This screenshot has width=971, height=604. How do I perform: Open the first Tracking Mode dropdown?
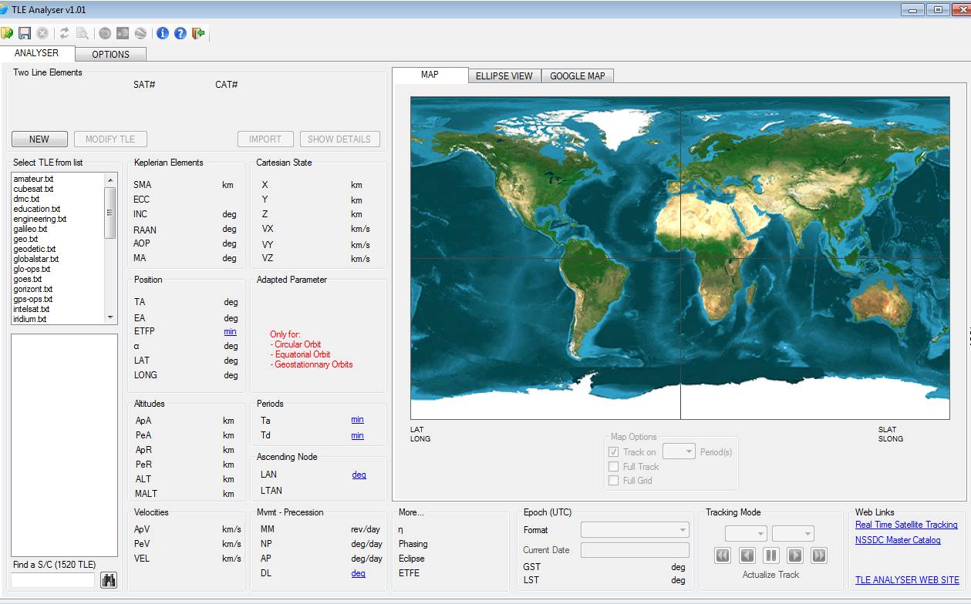(x=745, y=534)
